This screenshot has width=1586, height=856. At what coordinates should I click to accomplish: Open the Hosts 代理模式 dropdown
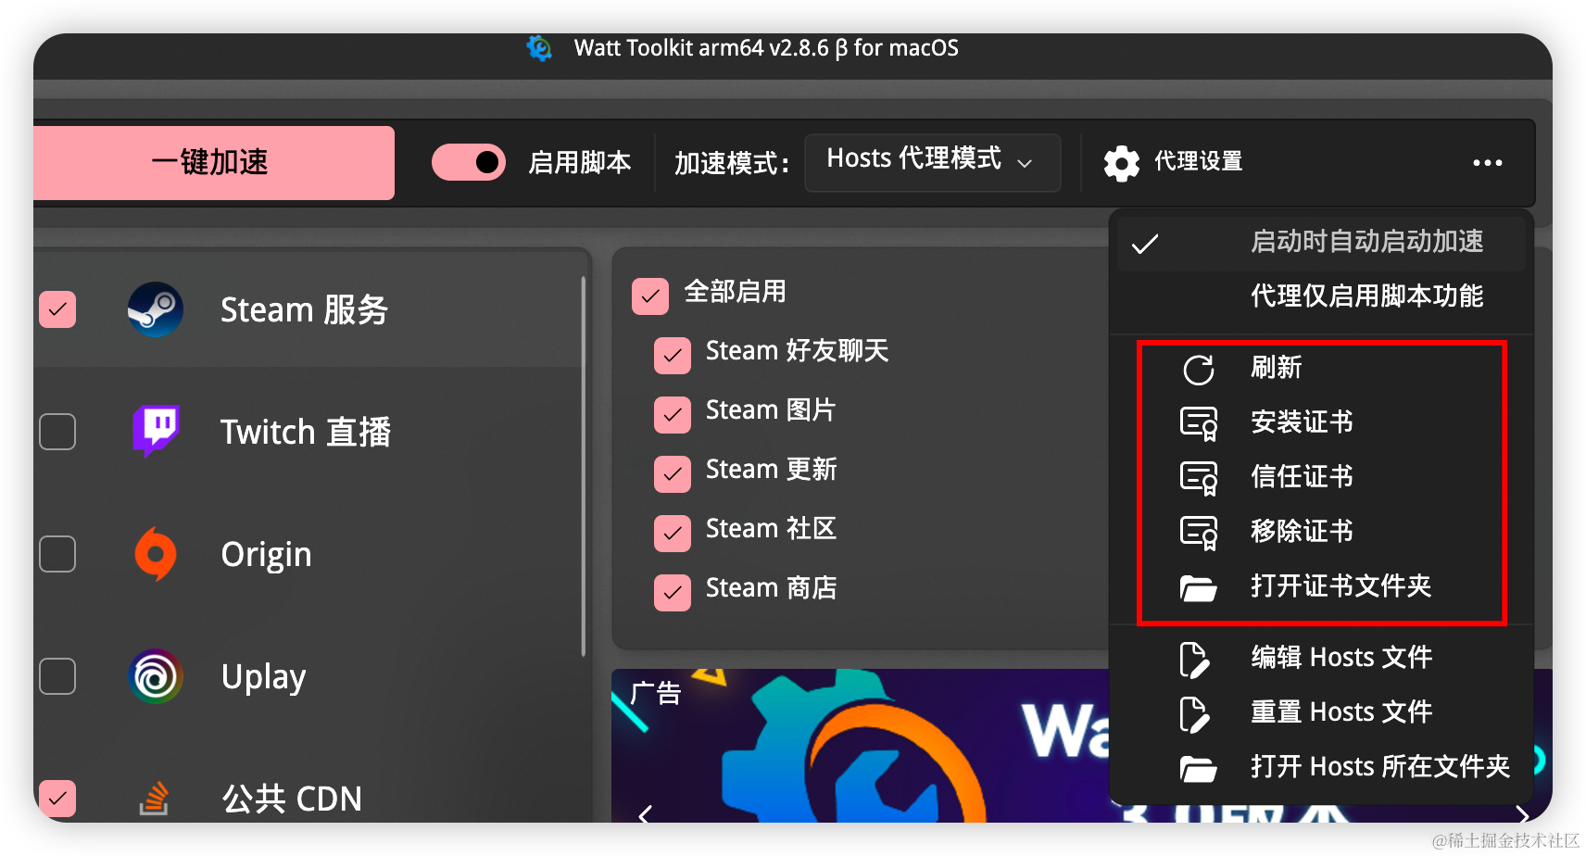(933, 163)
